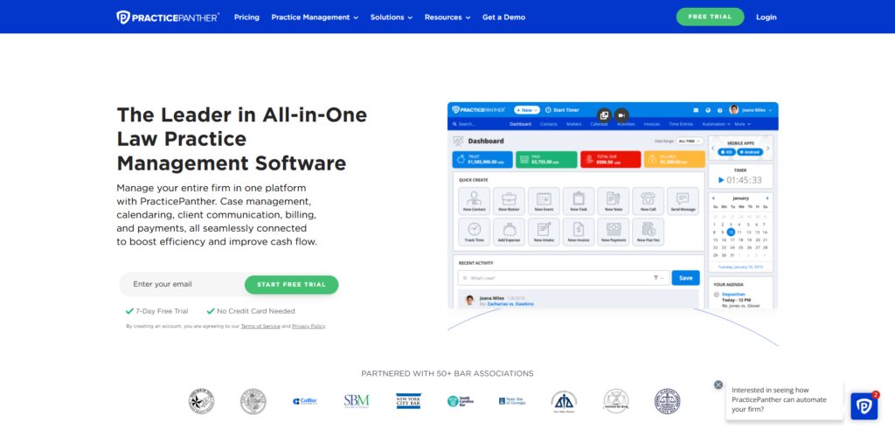Select highlighted day 10 in calendar
This screenshot has height=437, width=895.
tap(732, 232)
